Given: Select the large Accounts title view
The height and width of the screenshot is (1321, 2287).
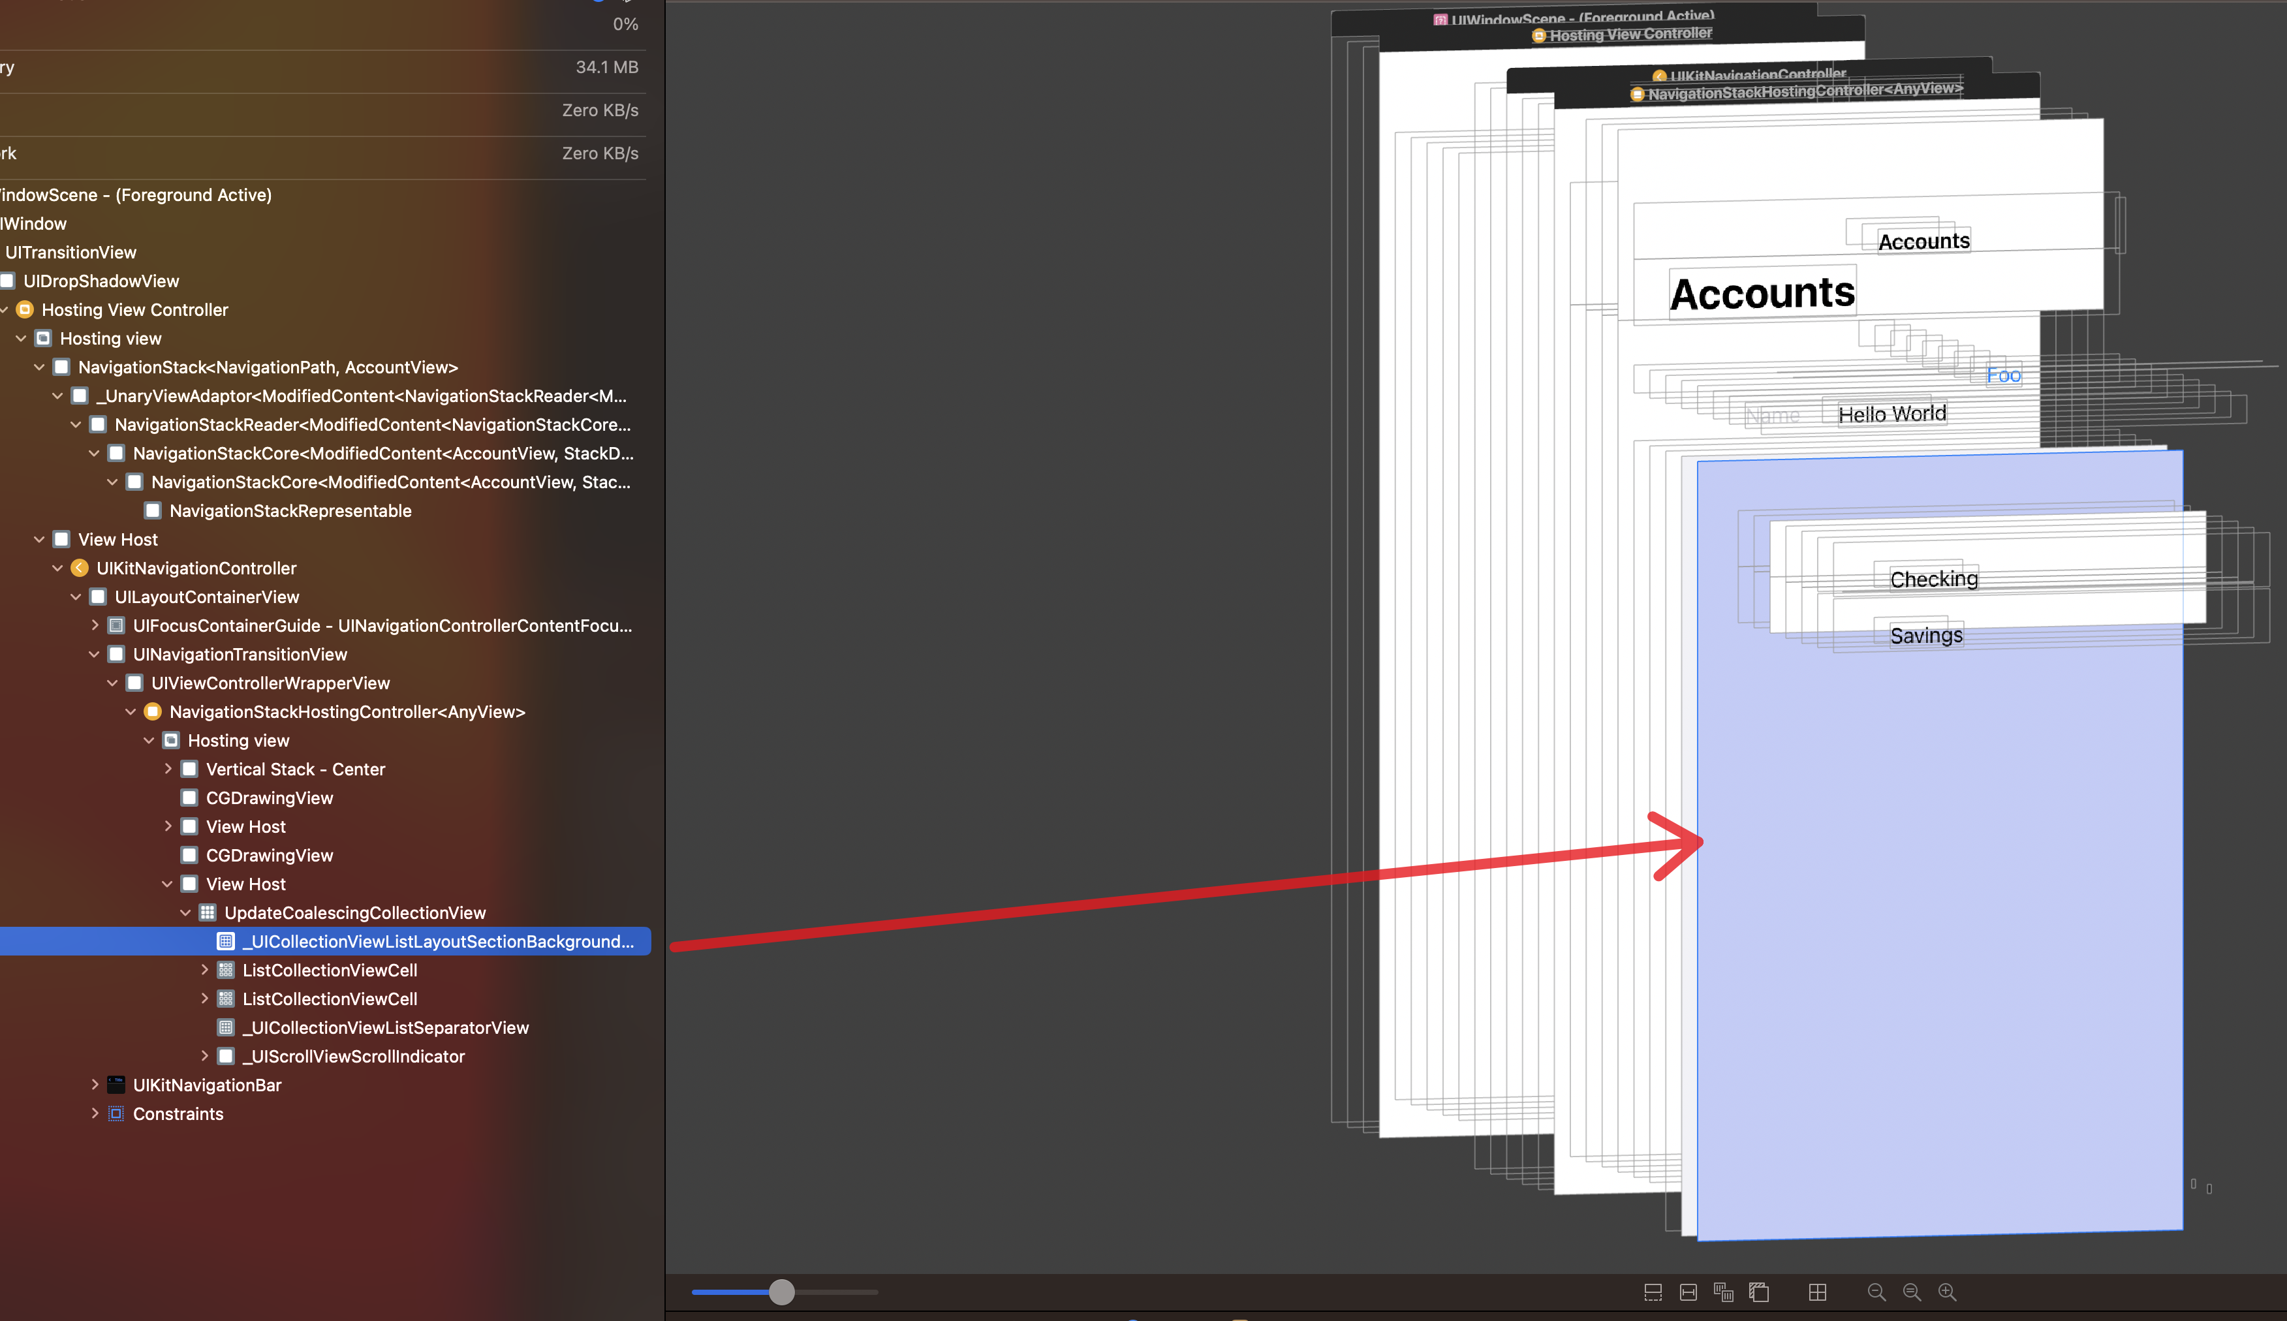Looking at the screenshot, I should (1762, 293).
